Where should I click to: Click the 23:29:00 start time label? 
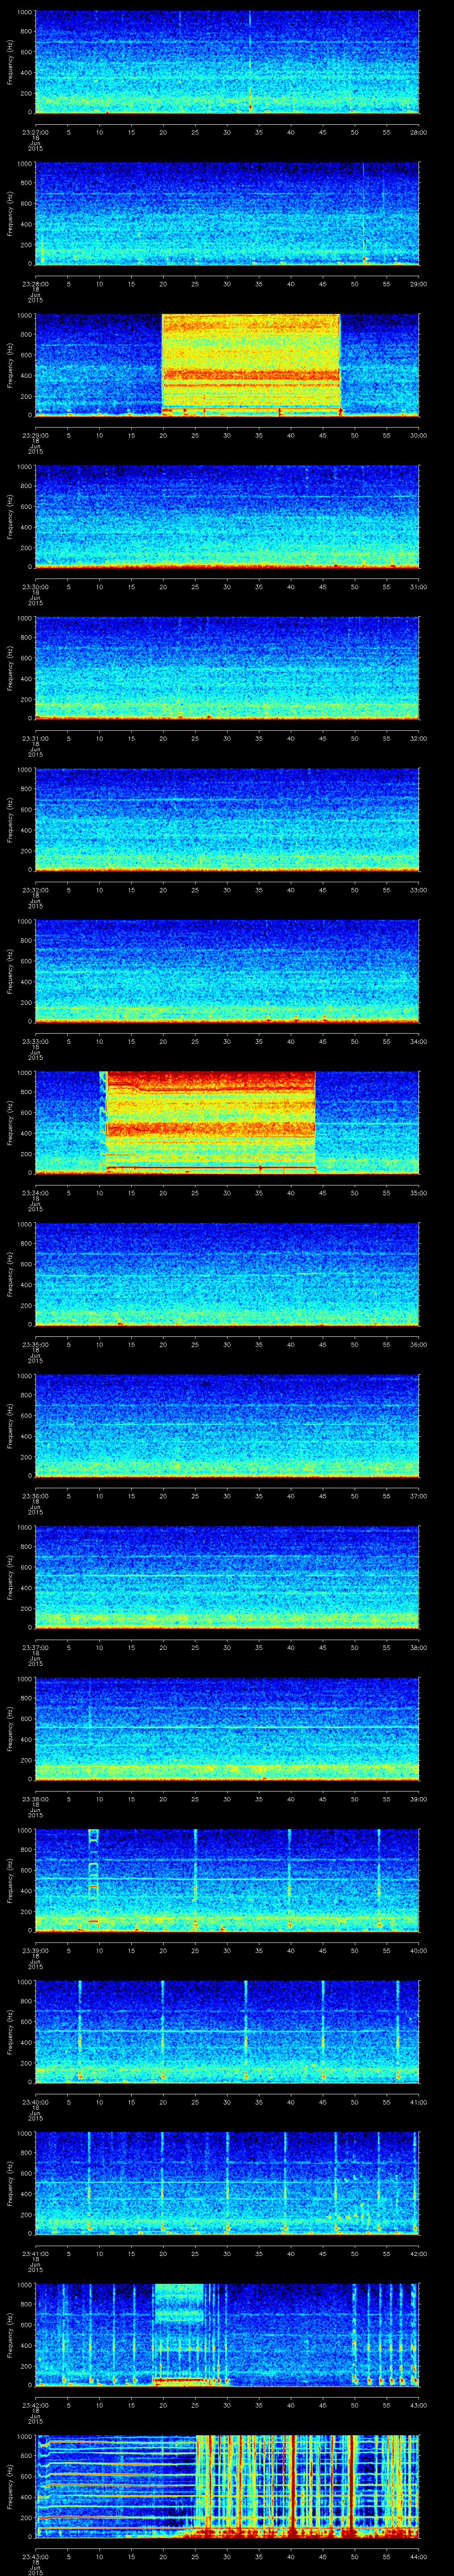click(x=35, y=436)
